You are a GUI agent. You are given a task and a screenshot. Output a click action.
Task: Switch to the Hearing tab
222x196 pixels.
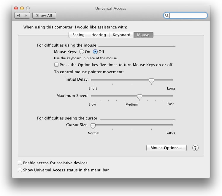pyautogui.click(x=99, y=35)
